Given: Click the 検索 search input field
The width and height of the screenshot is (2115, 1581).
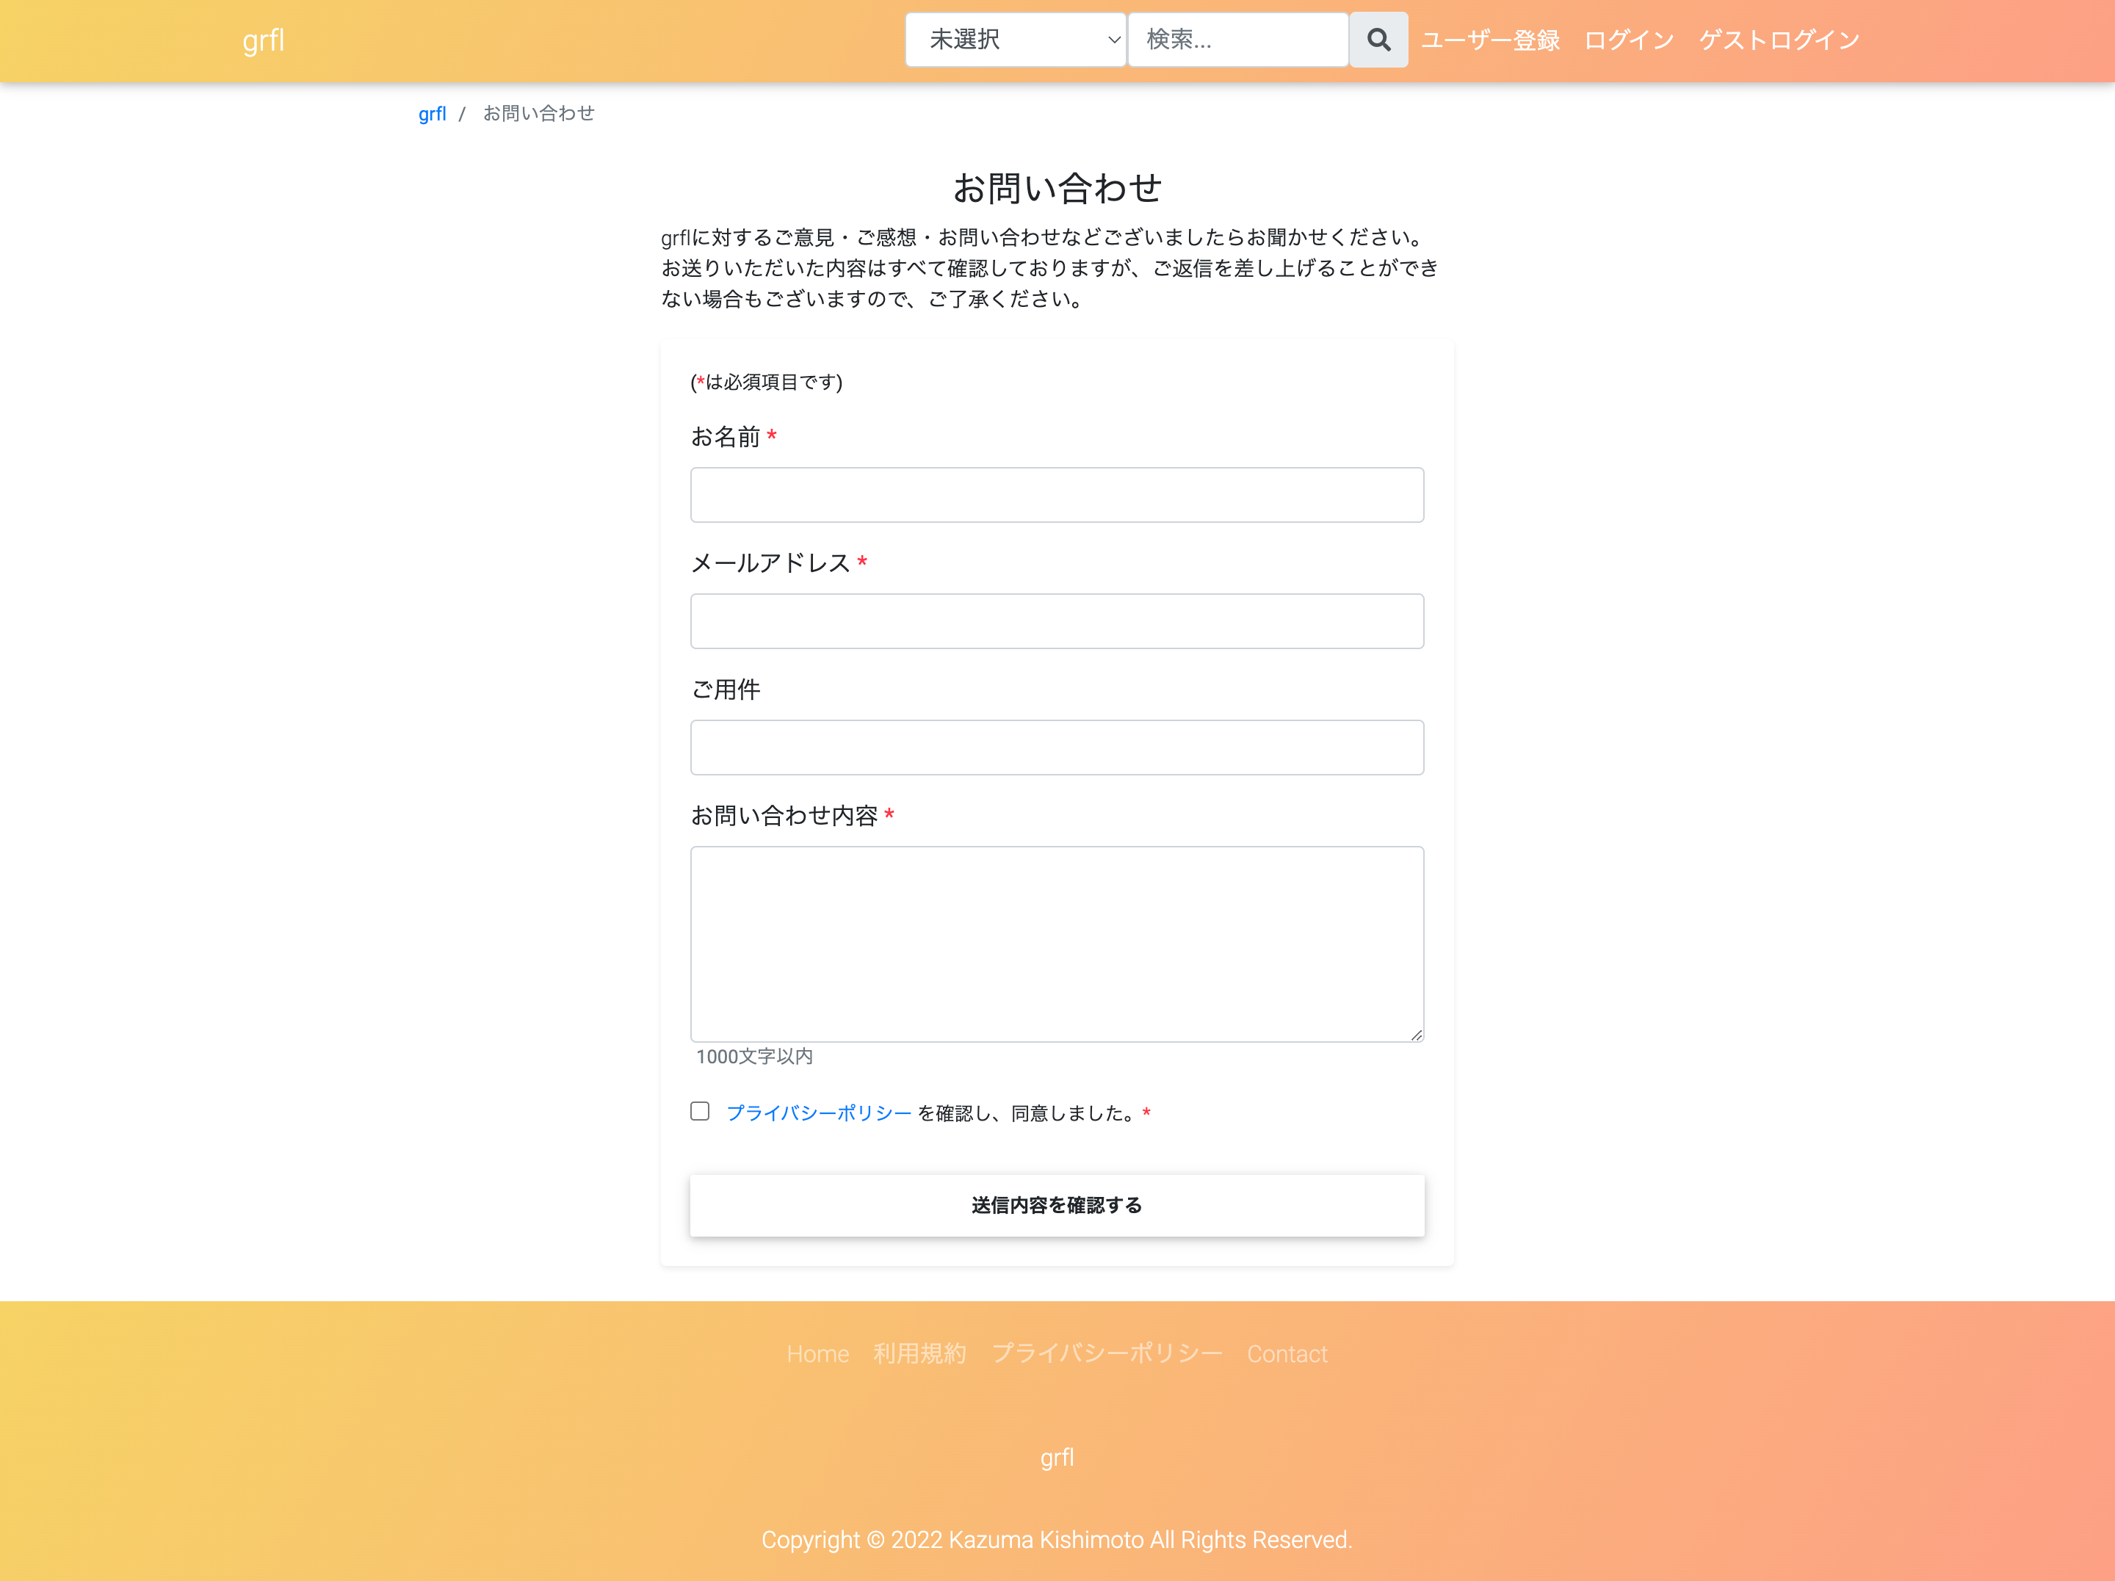Looking at the screenshot, I should pyautogui.click(x=1237, y=40).
